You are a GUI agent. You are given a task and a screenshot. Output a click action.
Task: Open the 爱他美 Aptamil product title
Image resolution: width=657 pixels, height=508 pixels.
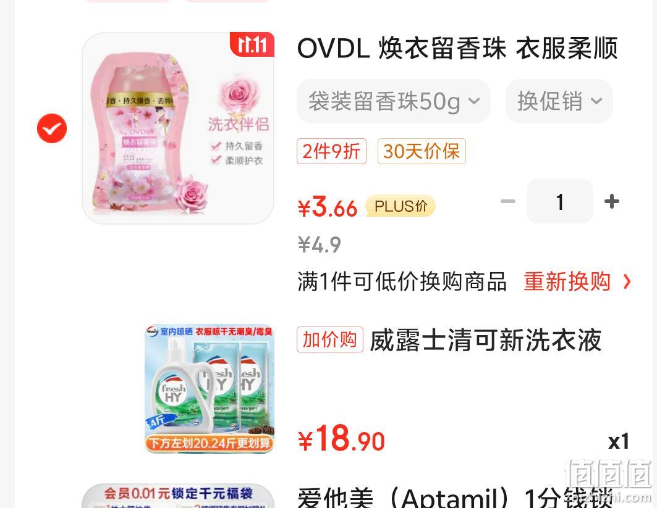tap(456, 498)
